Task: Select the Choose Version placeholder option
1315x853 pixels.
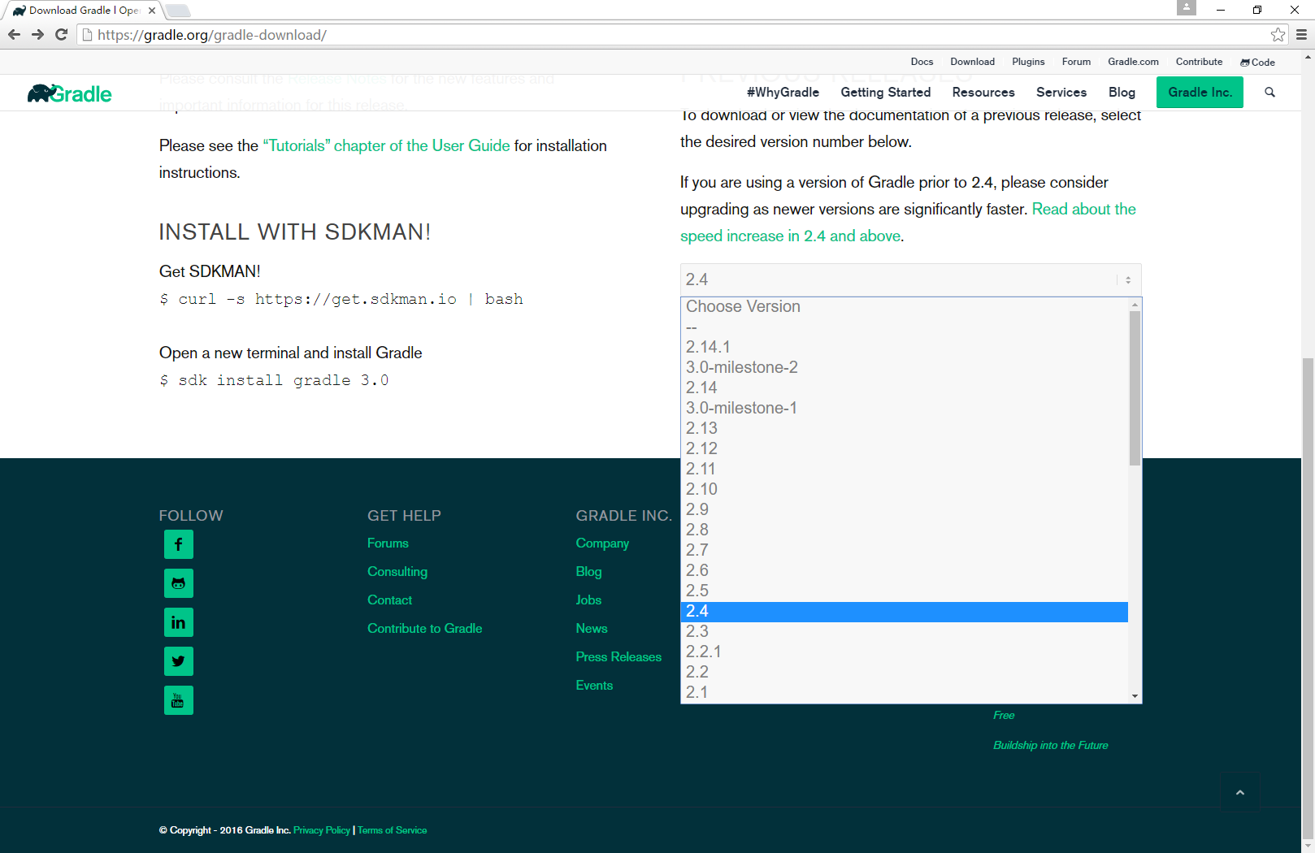Action: point(904,306)
